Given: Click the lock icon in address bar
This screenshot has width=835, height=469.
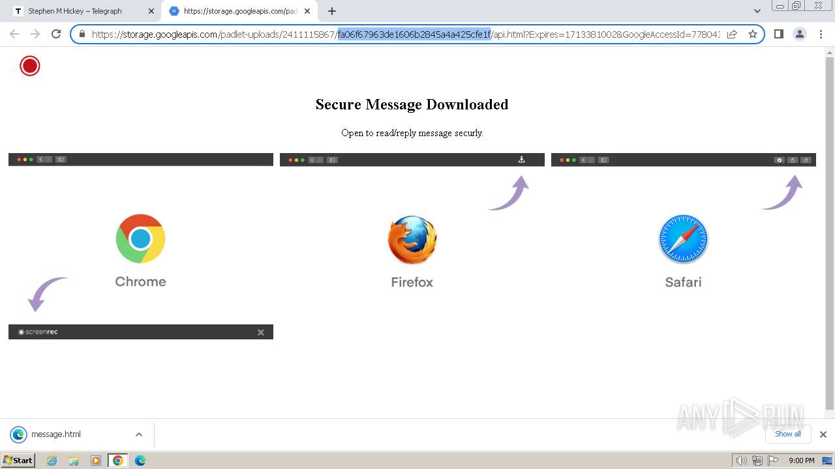Looking at the screenshot, I should pos(82,34).
